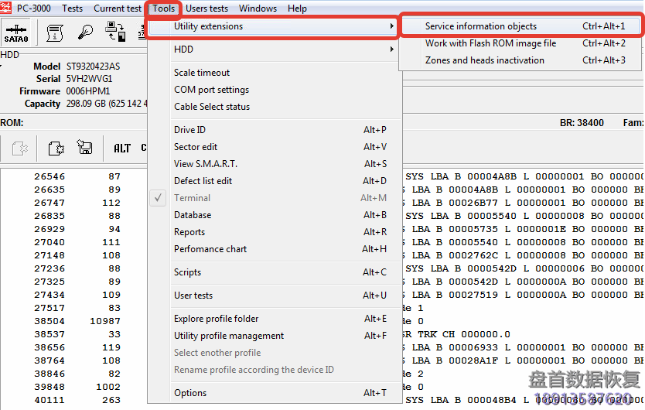Click the computer-to-drive transfer icon

click(115, 32)
